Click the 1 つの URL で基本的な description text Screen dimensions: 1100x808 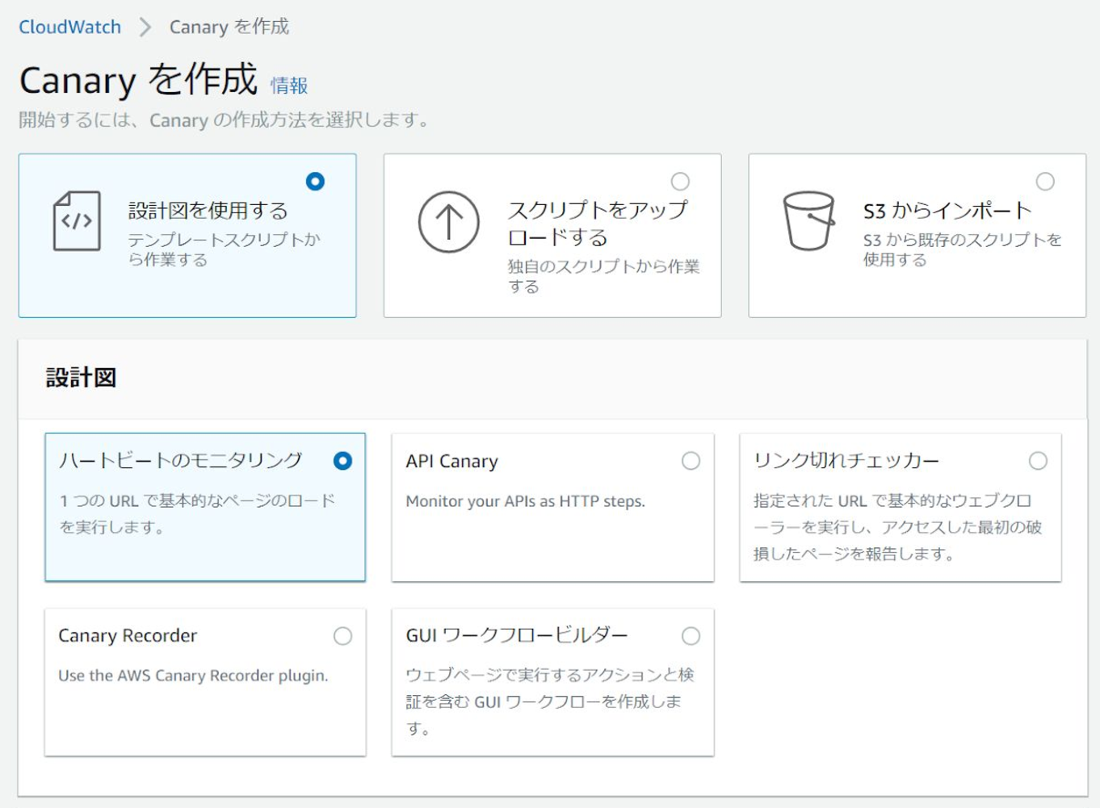point(197,514)
